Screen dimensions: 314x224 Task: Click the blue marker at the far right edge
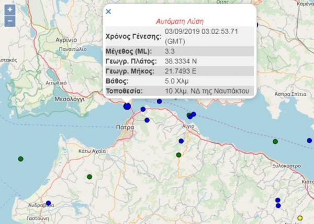point(309,140)
